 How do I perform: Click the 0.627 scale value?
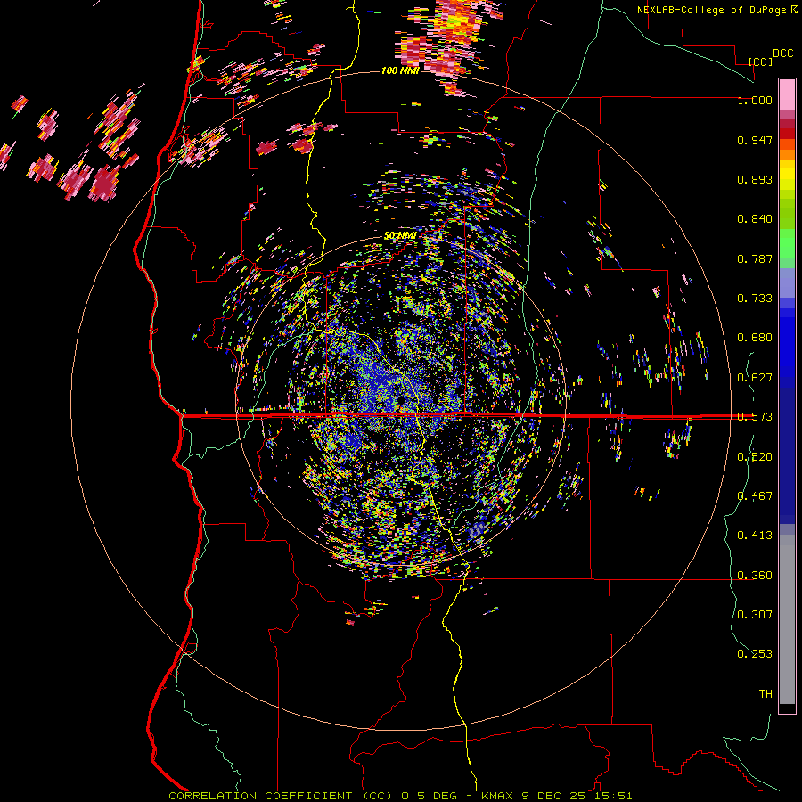tap(755, 378)
